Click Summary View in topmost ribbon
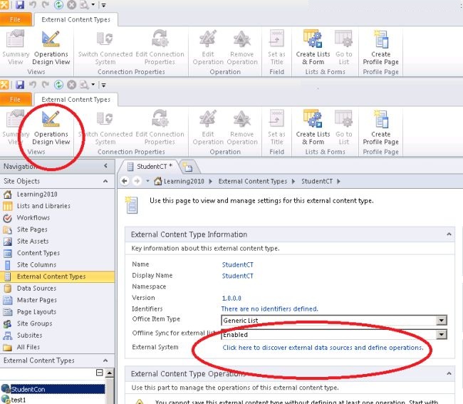 tap(16, 48)
